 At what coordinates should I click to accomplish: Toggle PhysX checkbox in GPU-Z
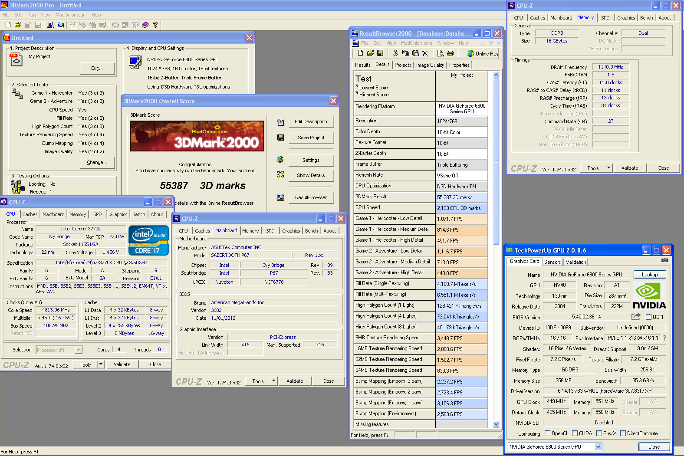point(599,433)
